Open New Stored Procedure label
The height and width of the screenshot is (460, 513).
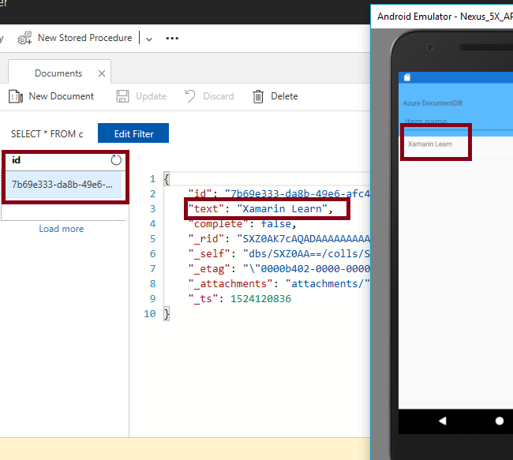(84, 38)
